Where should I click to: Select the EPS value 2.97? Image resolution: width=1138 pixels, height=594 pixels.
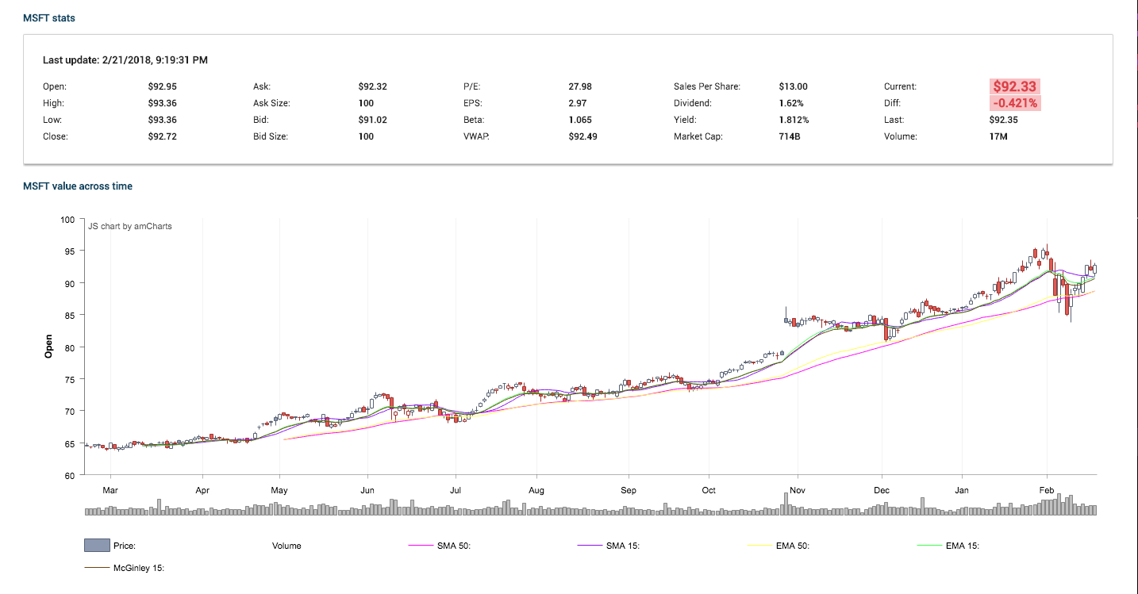pos(578,103)
